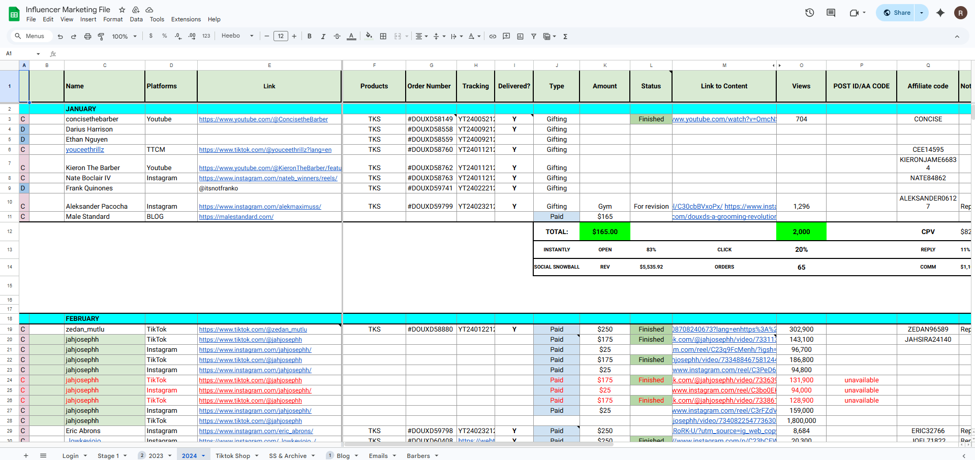
Task: Insert a link using the toolbar icon
Action: tap(493, 37)
